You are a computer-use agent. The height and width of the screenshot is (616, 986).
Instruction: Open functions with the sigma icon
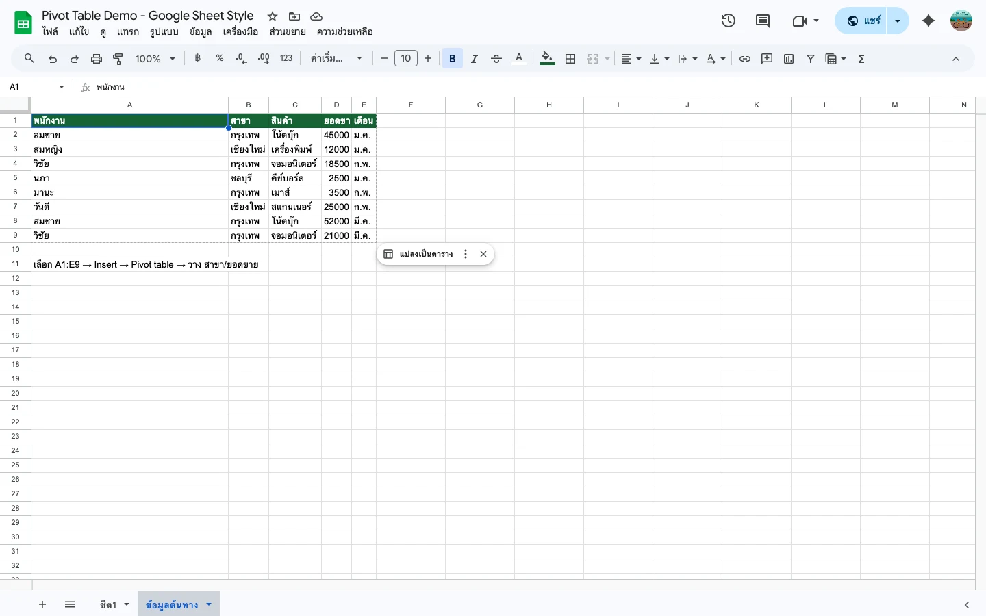pos(861,58)
